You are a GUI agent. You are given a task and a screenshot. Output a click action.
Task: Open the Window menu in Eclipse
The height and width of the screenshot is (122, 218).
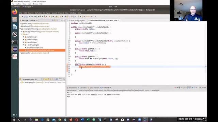point(73,13)
